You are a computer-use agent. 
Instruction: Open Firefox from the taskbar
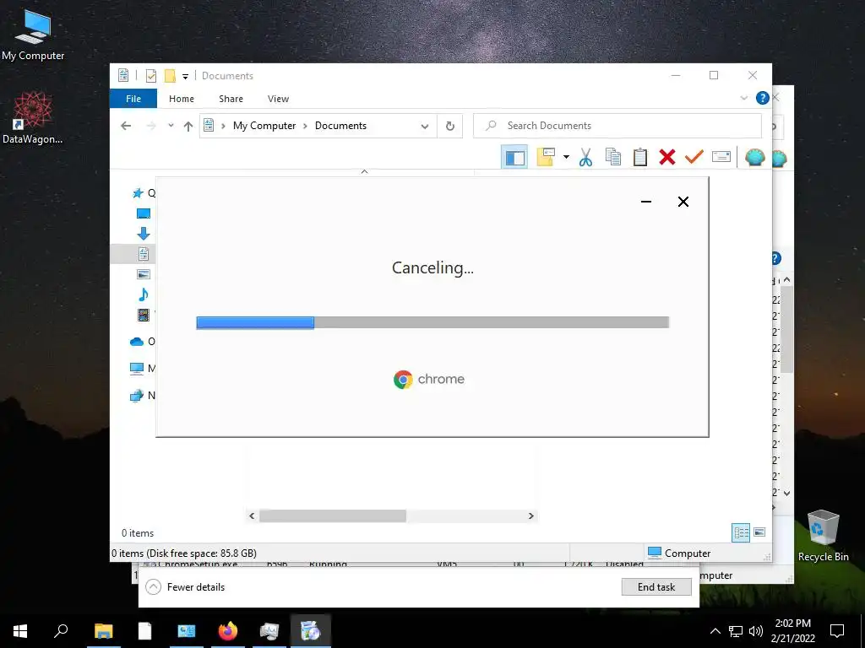[227, 631]
